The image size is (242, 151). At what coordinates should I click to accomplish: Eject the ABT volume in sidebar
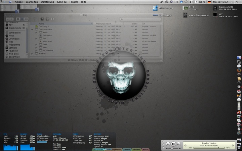click(x=24, y=25)
